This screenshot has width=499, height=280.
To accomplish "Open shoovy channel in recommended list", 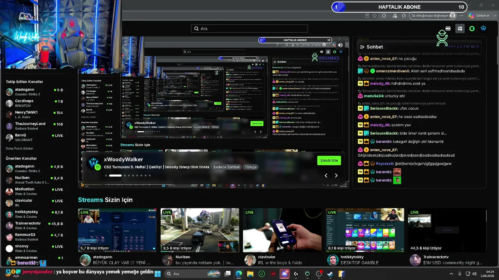I will point(34,248).
